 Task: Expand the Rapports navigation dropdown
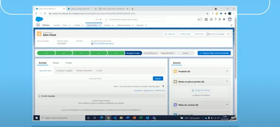point(146,25)
